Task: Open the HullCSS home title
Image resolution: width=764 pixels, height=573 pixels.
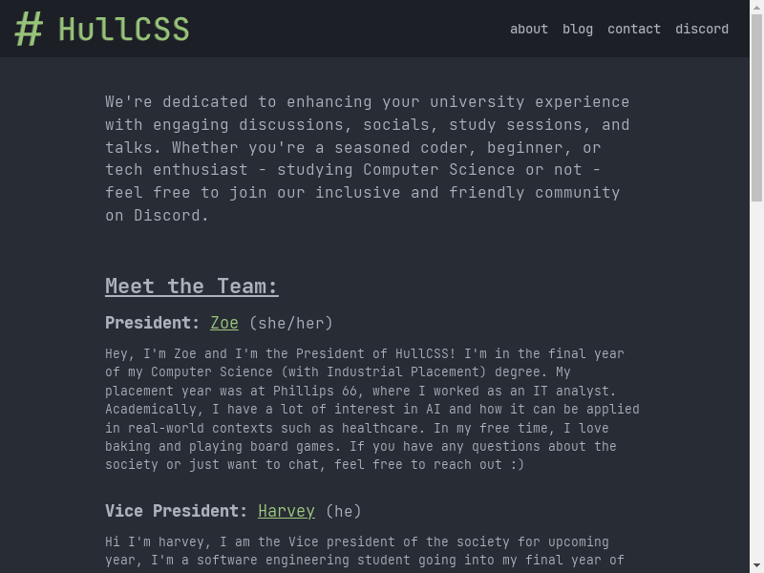Action: pos(123,29)
